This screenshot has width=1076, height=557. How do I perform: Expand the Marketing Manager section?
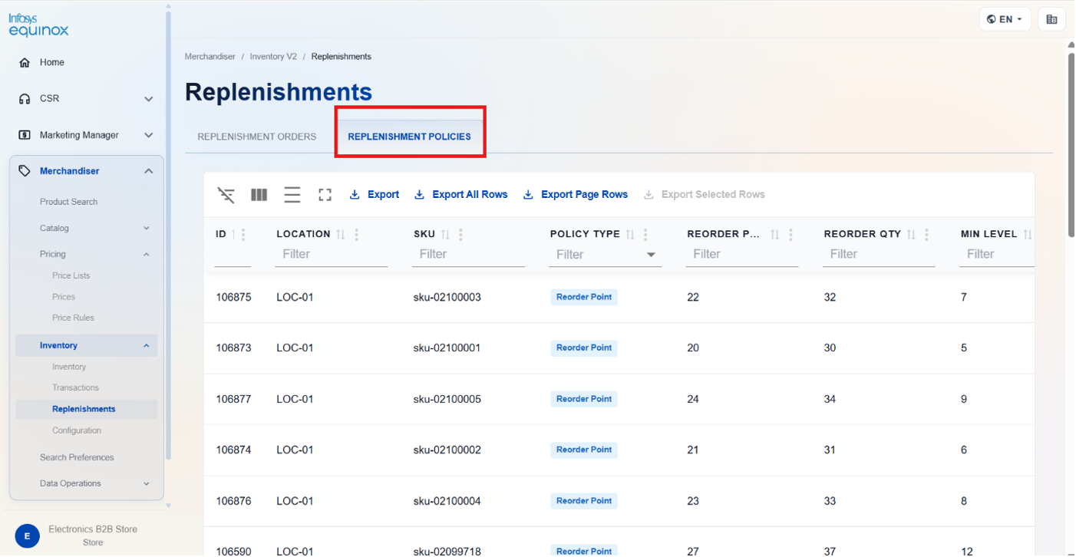(x=149, y=135)
